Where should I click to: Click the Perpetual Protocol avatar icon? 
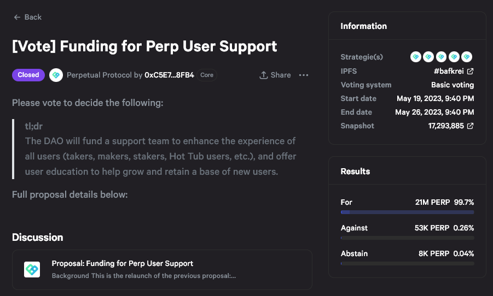pyautogui.click(x=56, y=75)
